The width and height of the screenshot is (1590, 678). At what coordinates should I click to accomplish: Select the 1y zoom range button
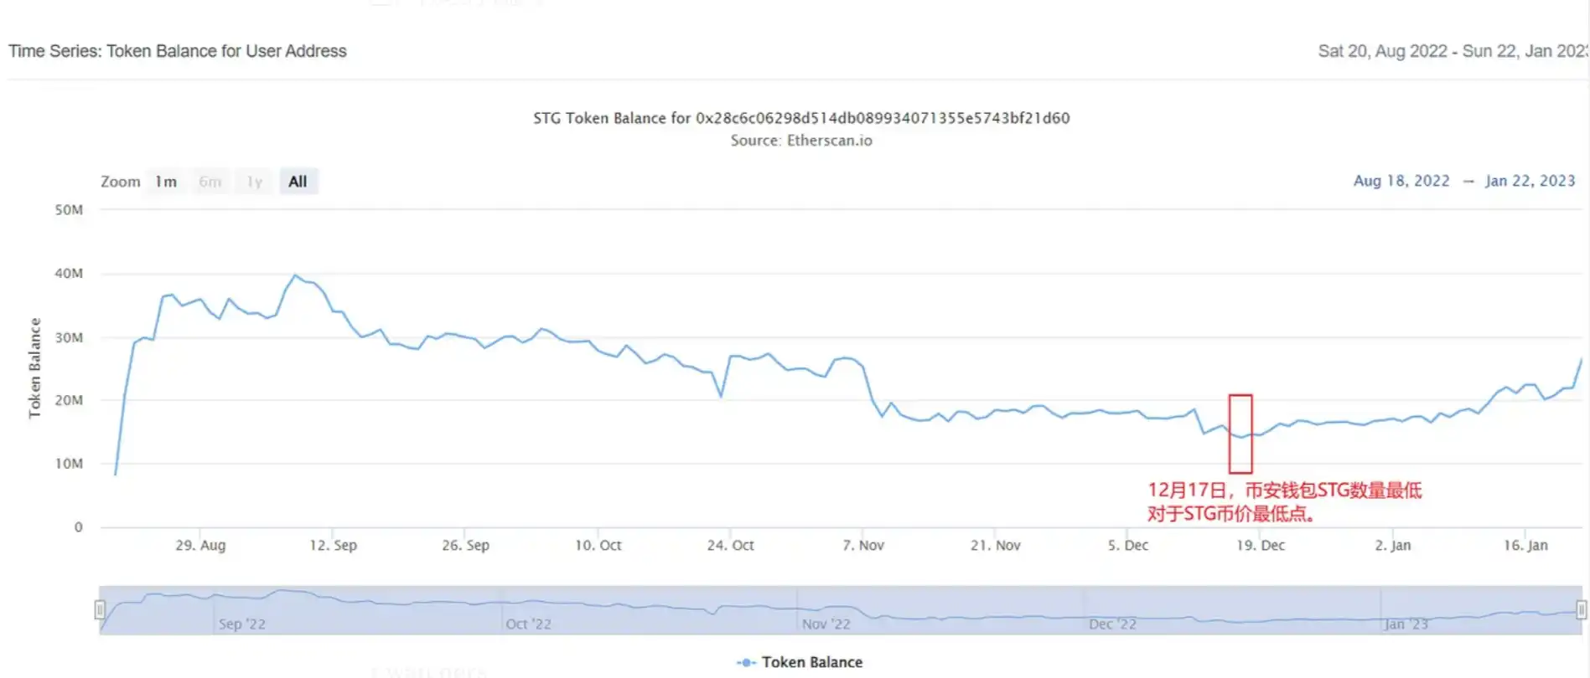254,182
